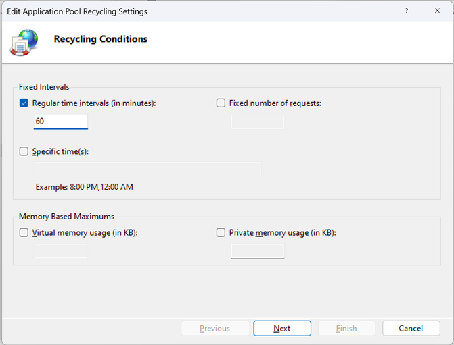Click the Specific time(s) input field
This screenshot has width=454, height=345.
pyautogui.click(x=147, y=169)
